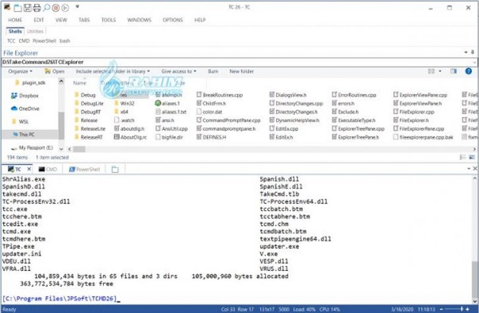479x313 pixels.
Task: Select the BreakRoutines.cpp file
Action: [x=219, y=95]
